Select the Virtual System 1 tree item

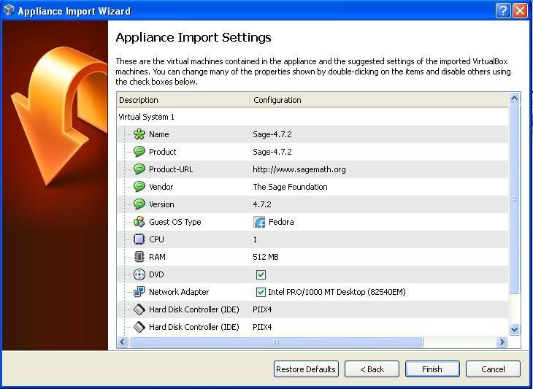coord(147,117)
